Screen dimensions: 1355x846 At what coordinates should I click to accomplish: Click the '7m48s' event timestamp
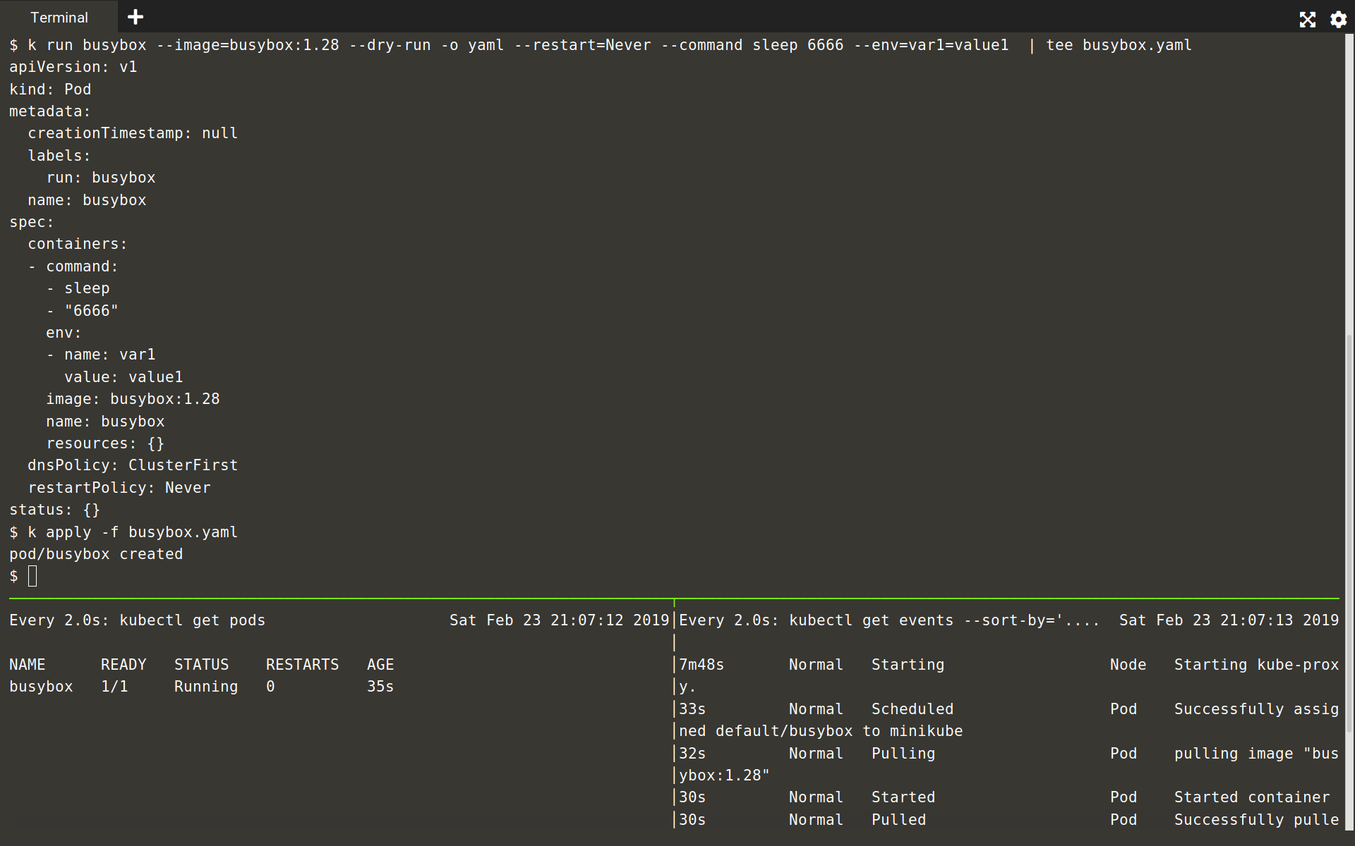pos(701,665)
